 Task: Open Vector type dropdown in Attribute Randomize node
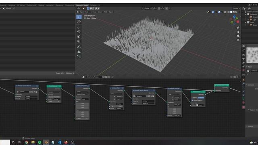[x=82, y=92]
